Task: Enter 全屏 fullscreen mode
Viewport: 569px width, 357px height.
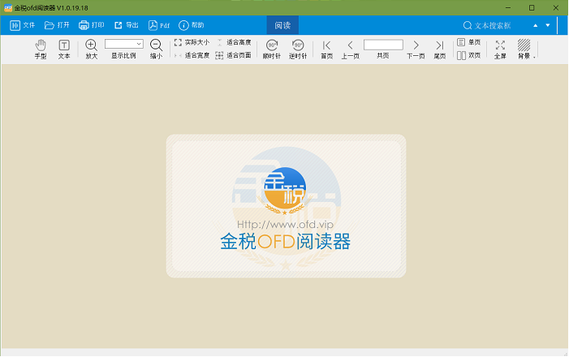Action: [500, 49]
